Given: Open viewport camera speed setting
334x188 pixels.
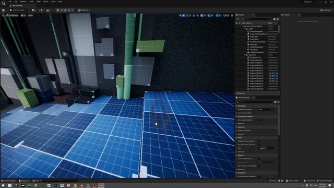Looking at the screenshot, I should tap(226, 15).
